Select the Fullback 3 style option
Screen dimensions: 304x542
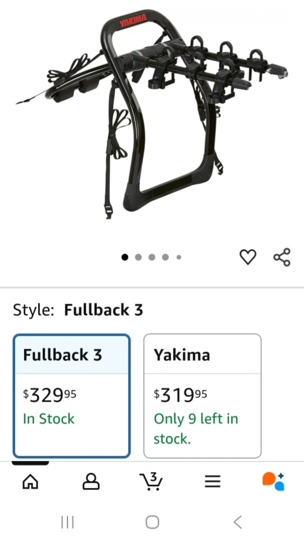pyautogui.click(x=71, y=396)
